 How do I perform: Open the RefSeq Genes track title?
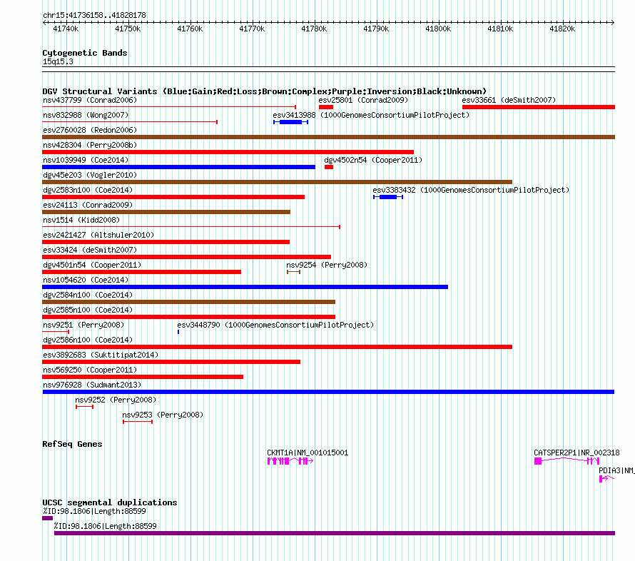(x=72, y=444)
